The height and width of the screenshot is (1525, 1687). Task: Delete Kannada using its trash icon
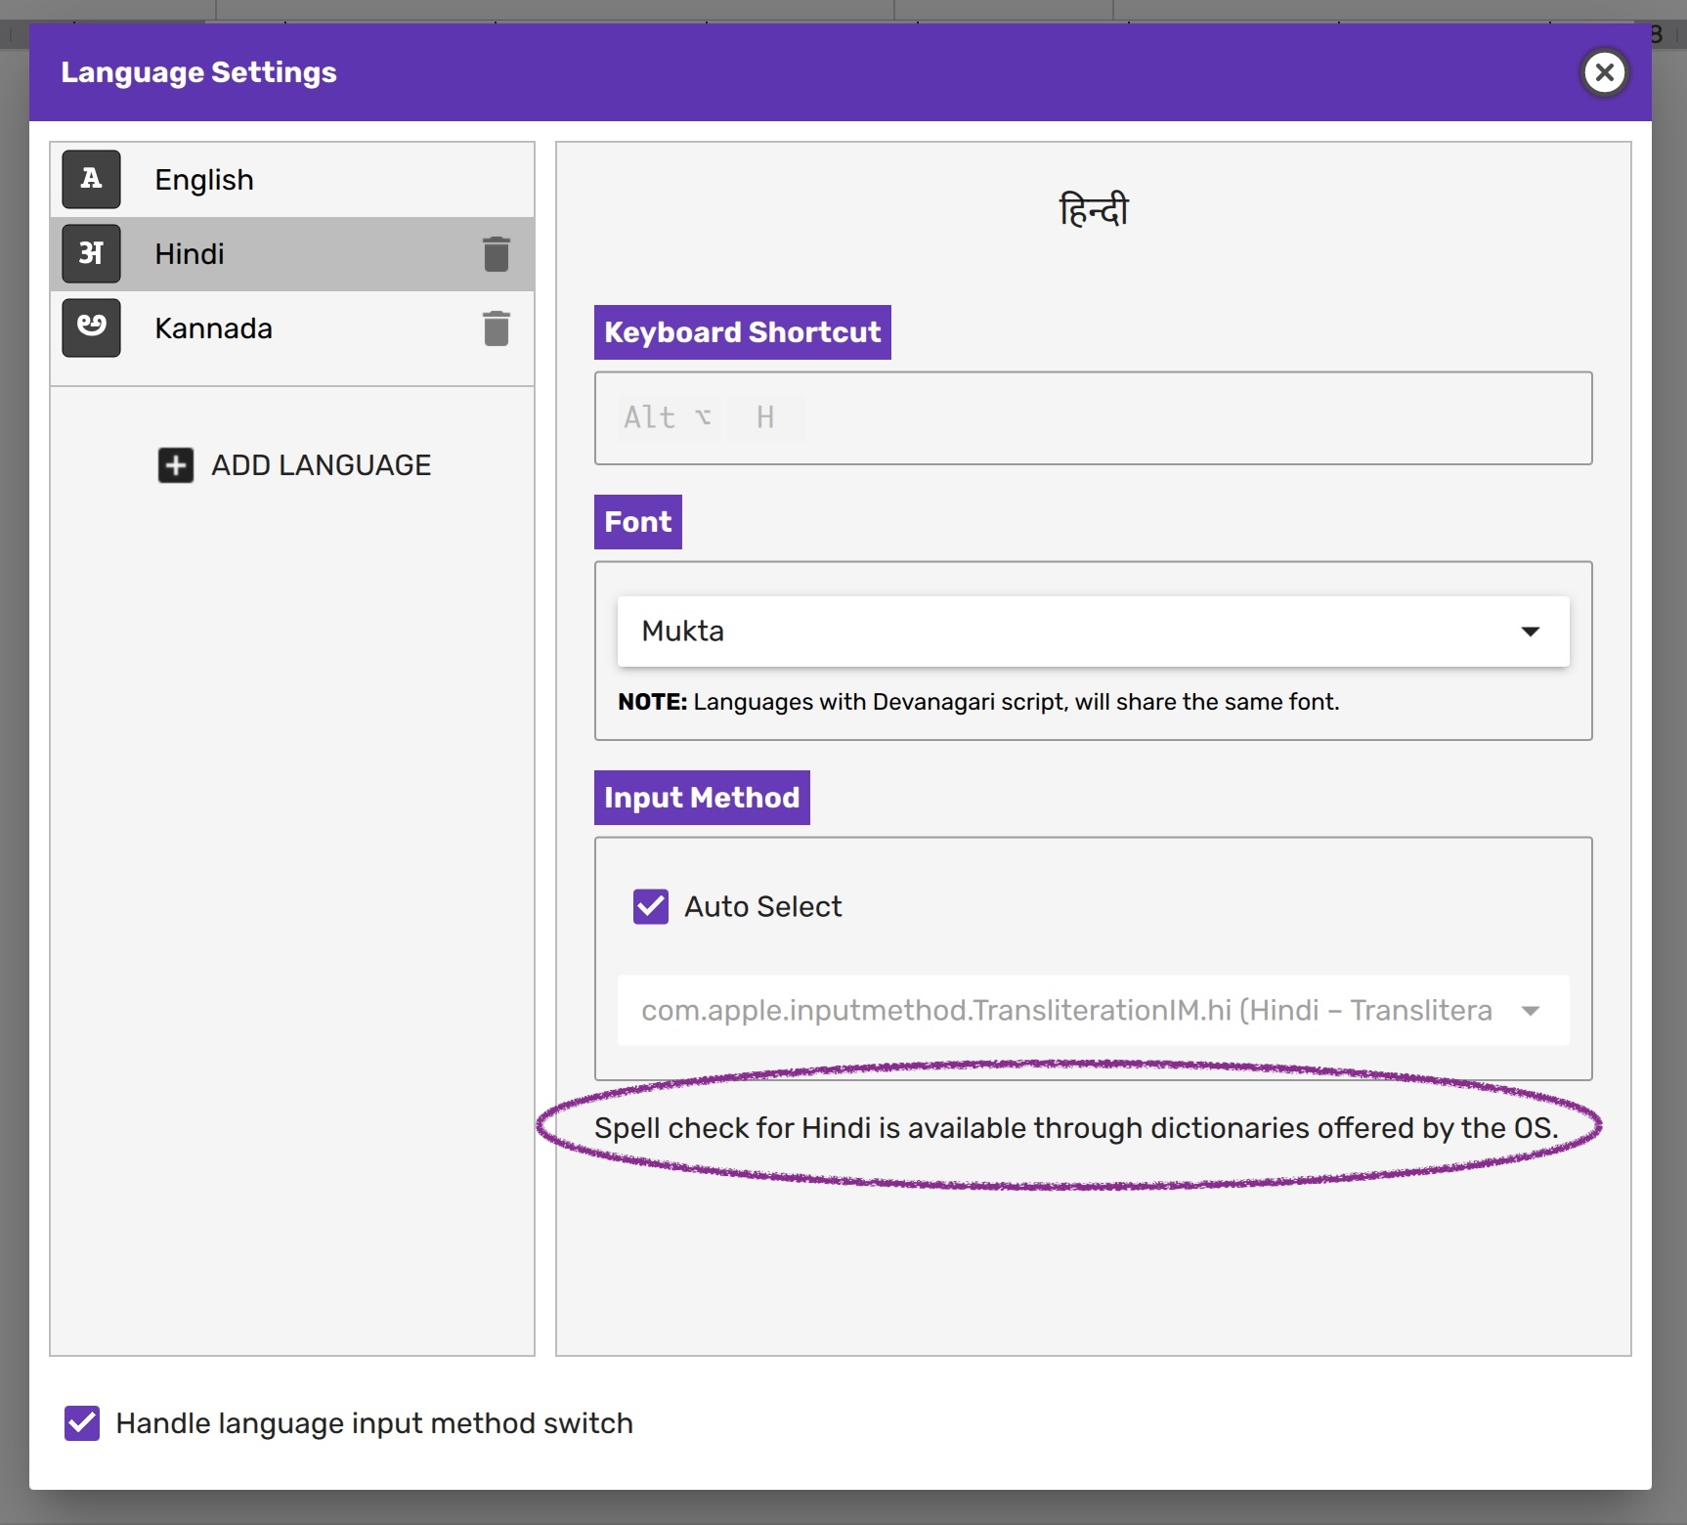tap(497, 328)
